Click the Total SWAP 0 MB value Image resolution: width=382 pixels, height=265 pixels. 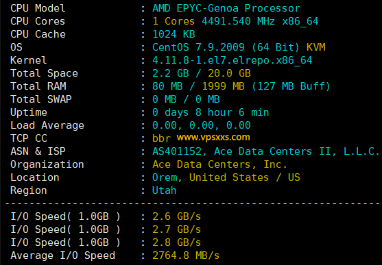[208, 99]
